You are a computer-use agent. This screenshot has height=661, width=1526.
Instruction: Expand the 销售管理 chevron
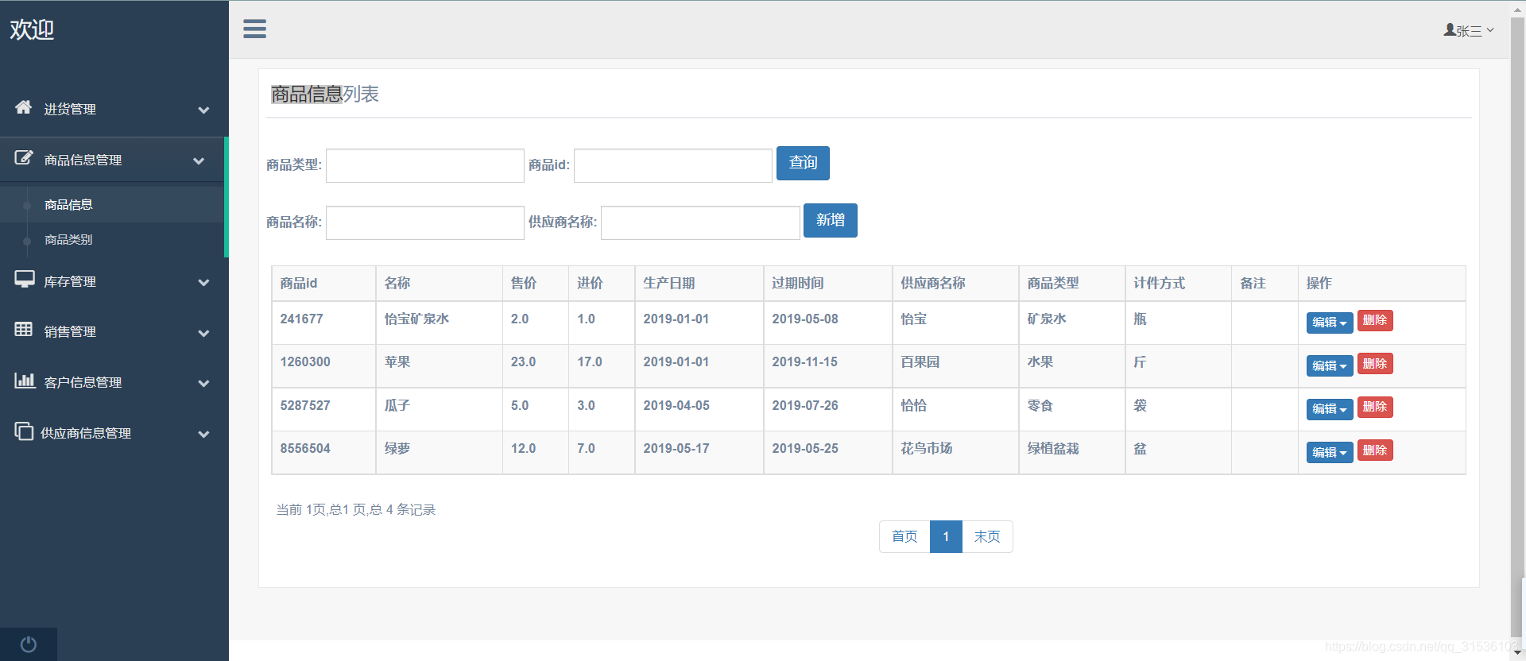point(203,333)
